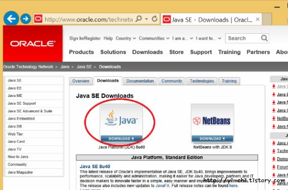Select Java Magazine in sidebar
288x190 pixels.
pos(34,172)
